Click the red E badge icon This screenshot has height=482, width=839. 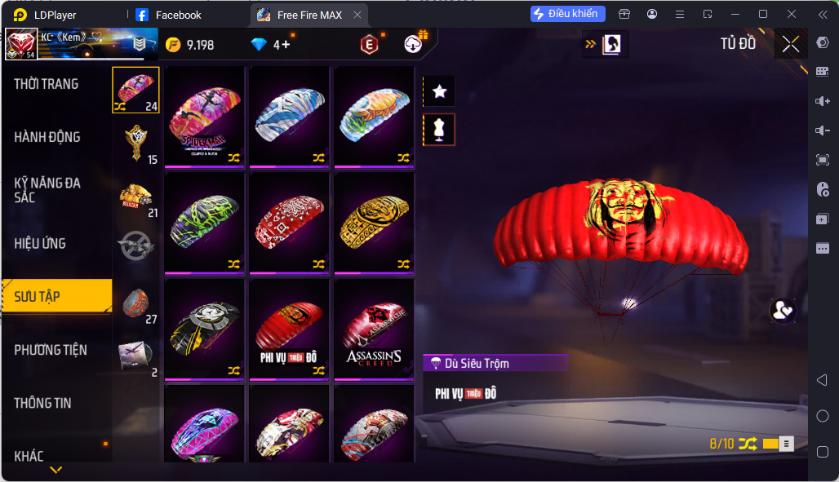pyautogui.click(x=369, y=44)
